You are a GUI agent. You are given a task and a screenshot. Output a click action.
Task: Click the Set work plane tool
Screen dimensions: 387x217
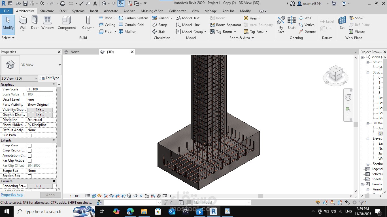[342, 23]
